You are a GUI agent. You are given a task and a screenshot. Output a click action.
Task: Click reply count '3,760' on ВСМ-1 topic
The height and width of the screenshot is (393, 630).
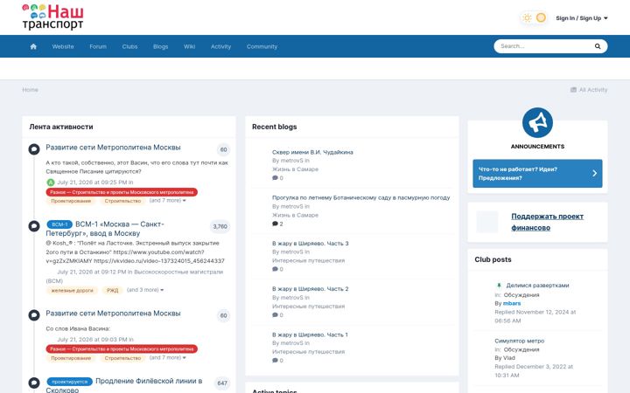(220, 226)
